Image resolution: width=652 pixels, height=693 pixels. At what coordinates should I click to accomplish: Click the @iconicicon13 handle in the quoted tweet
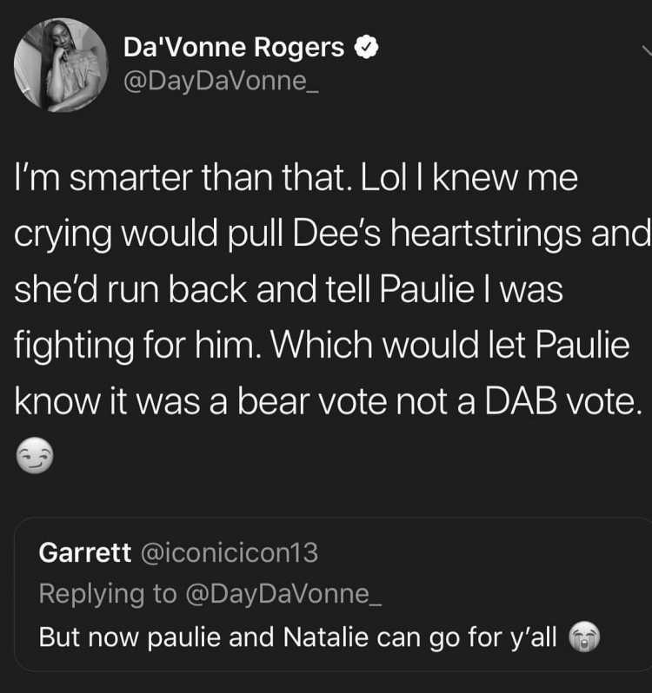click(230, 552)
